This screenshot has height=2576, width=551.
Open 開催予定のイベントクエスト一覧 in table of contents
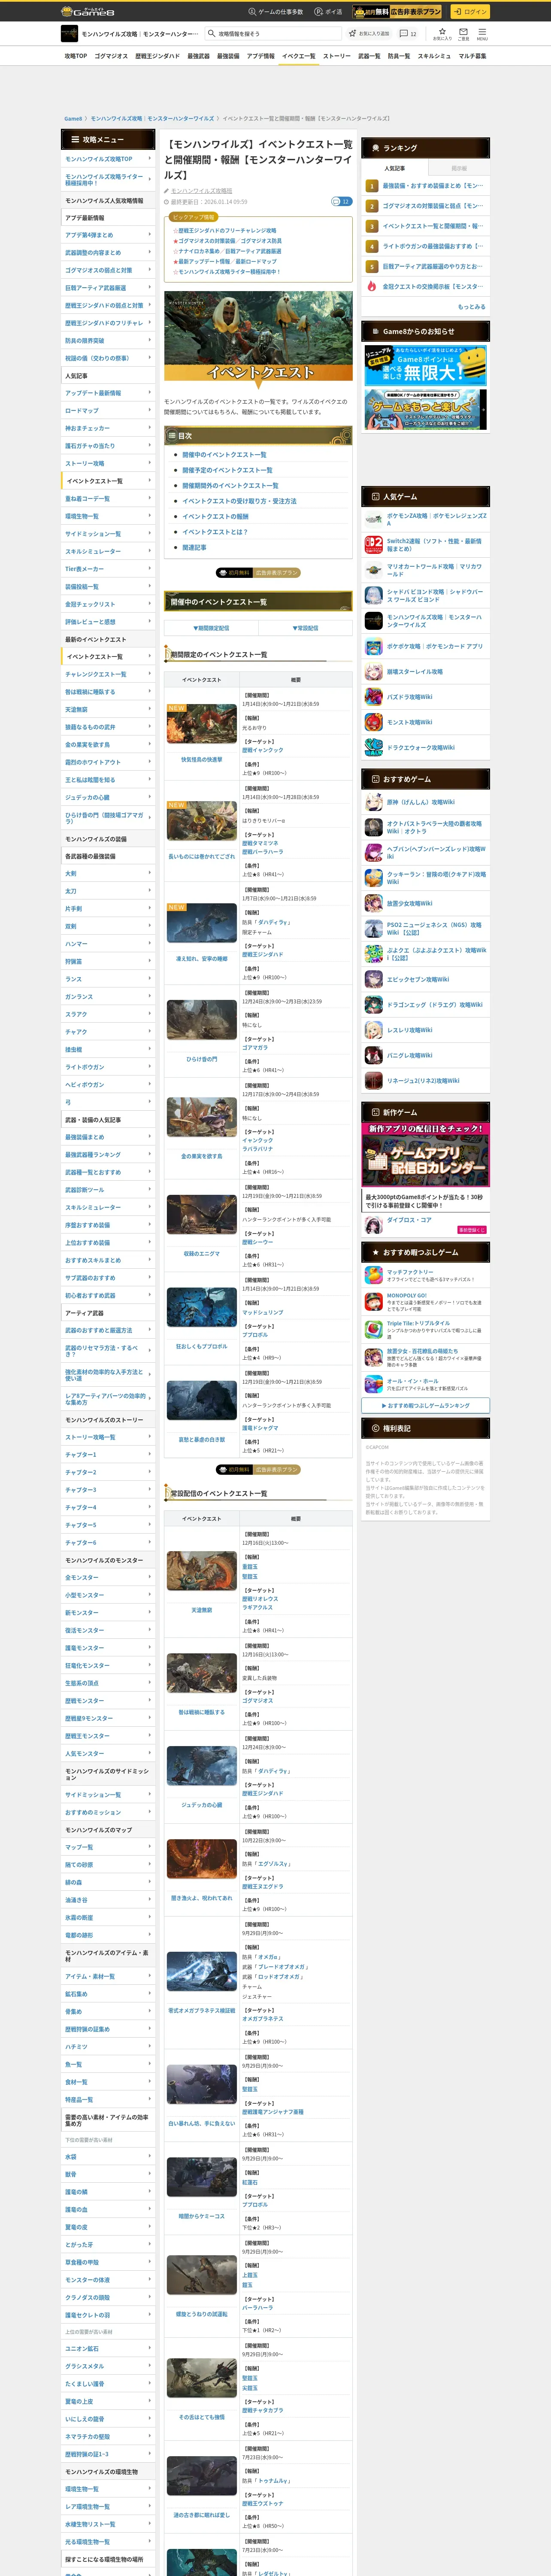pos(227,470)
